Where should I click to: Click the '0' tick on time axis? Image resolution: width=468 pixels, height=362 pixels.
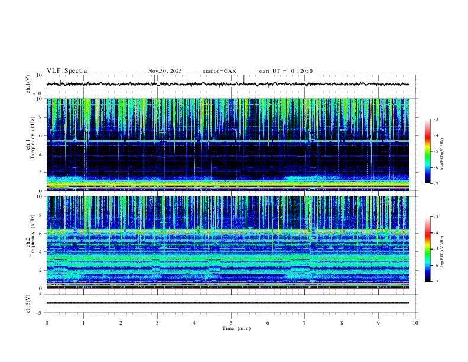click(47, 323)
